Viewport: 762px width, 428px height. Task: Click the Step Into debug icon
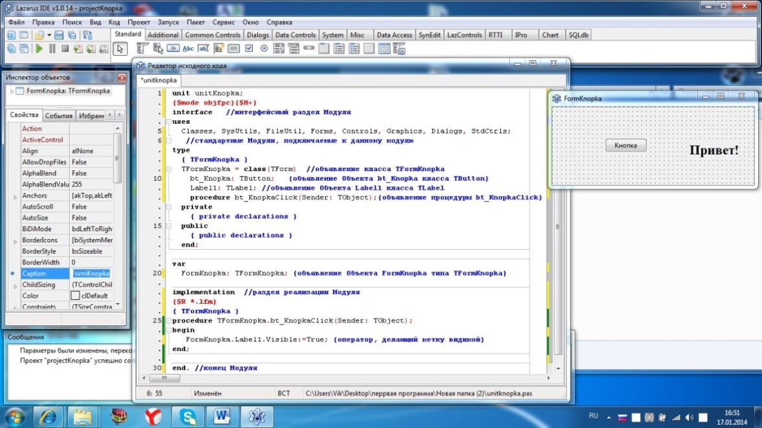coord(78,49)
